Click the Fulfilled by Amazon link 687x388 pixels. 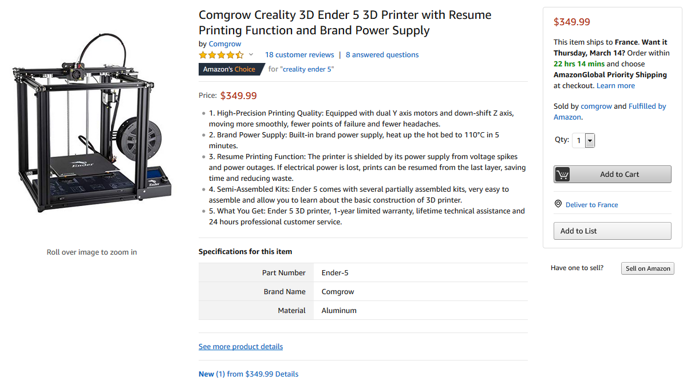point(647,106)
